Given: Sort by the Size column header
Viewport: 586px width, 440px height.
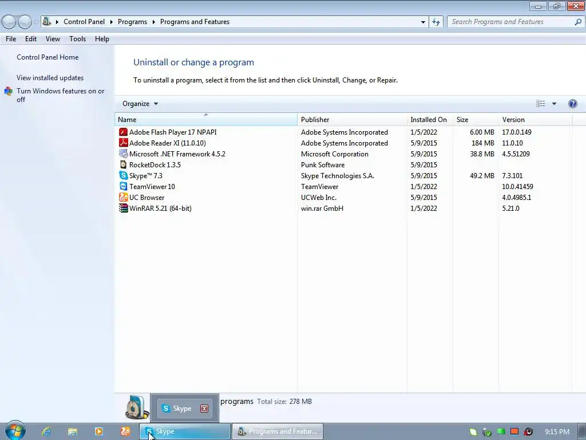Looking at the screenshot, I should (476, 119).
